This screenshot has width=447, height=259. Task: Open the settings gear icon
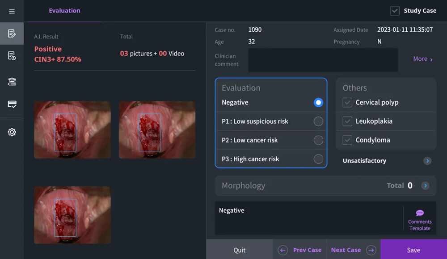12,132
